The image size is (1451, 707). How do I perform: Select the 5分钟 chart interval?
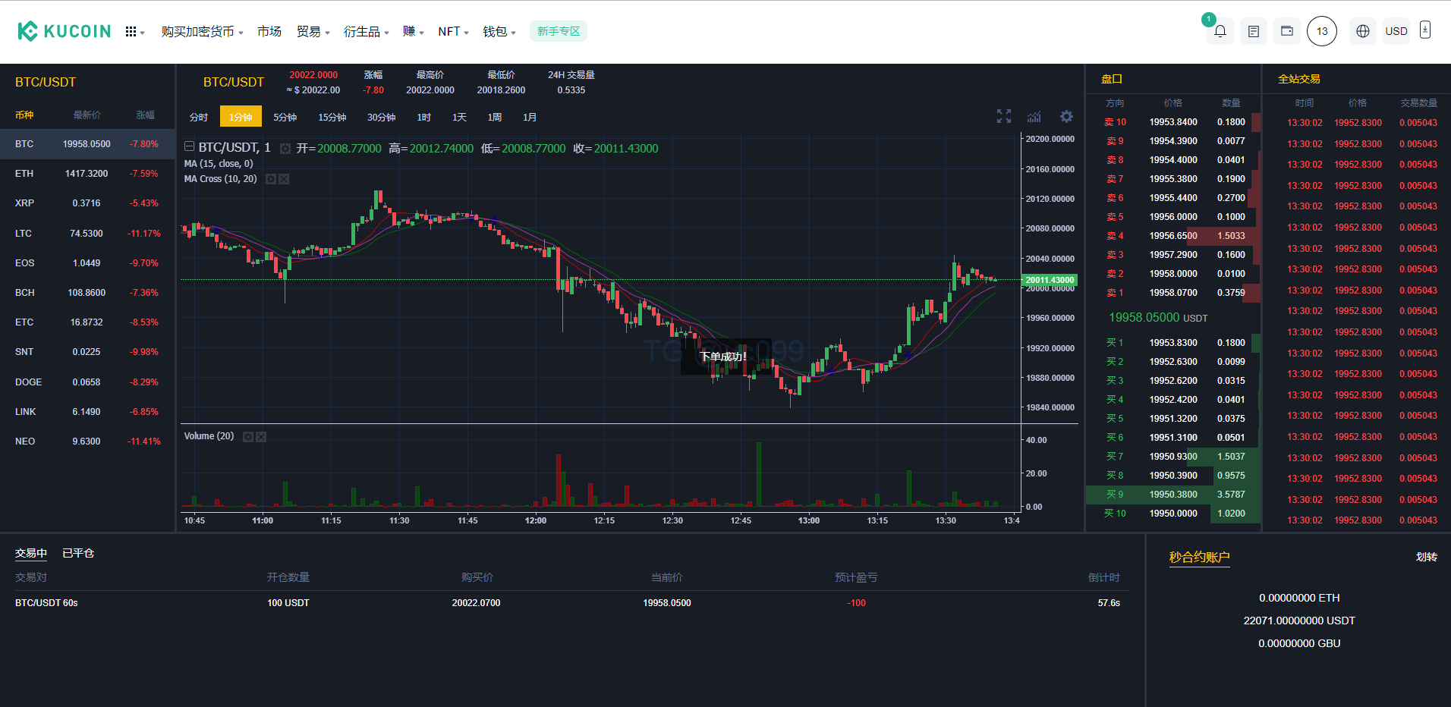click(285, 117)
